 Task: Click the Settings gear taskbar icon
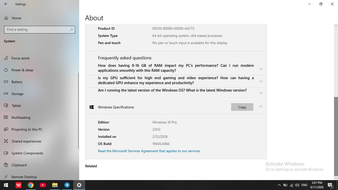[79, 185]
